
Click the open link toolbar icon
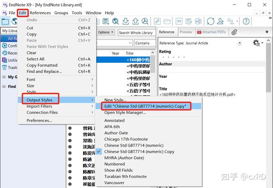pyautogui.click(x=157, y=21)
